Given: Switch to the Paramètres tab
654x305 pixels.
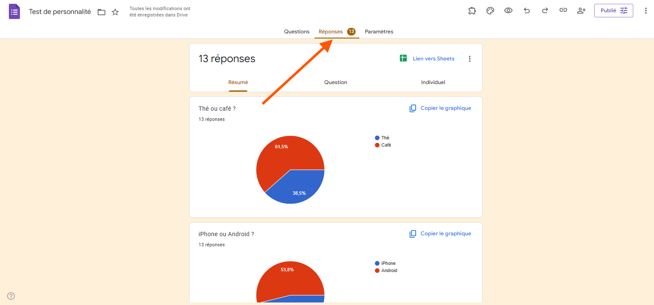Looking at the screenshot, I should (379, 31).
